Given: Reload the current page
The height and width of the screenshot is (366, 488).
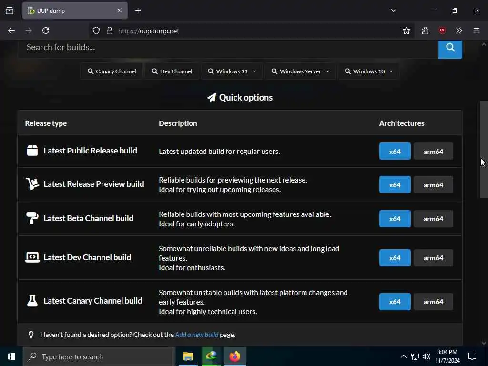Looking at the screenshot, I should [x=46, y=30].
